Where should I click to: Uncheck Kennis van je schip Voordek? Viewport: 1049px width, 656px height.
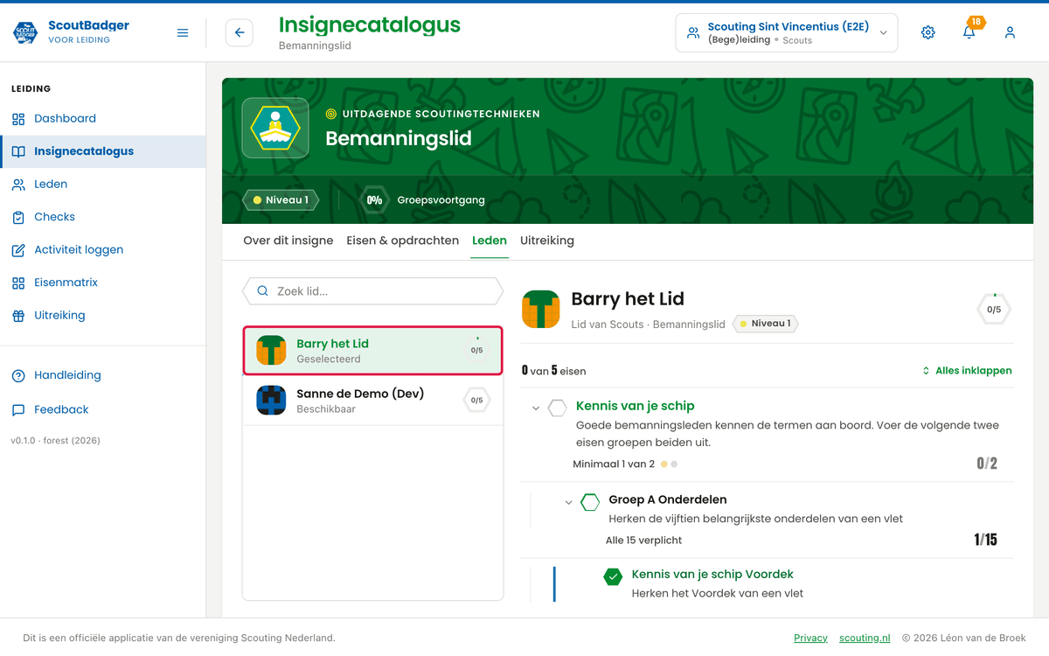coord(613,576)
